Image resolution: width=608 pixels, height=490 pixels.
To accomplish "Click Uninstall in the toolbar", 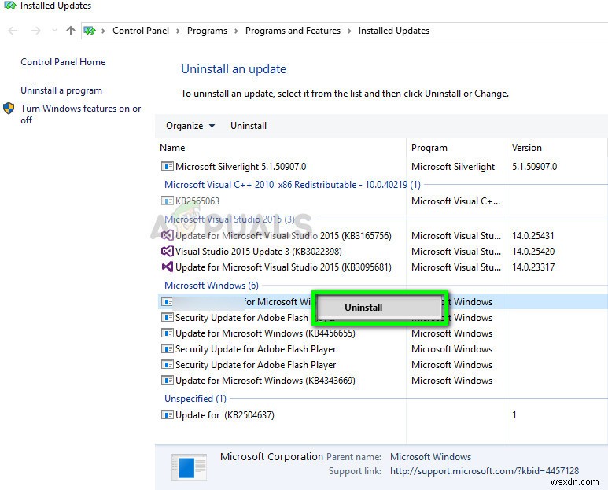I will coord(249,126).
